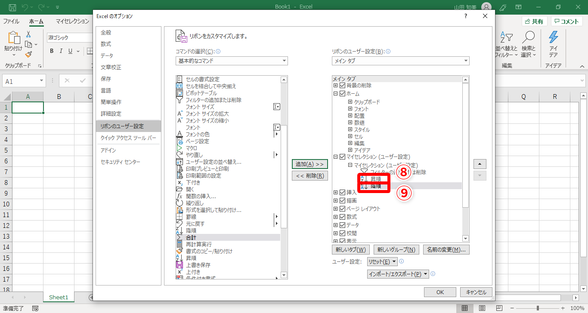Viewport: 588px width, 313px height.
Task: Open the リセット dropdown button
Action: tap(382, 261)
